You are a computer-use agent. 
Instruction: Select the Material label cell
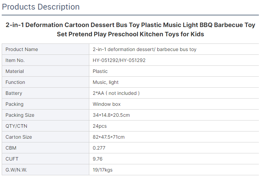coord(45,71)
